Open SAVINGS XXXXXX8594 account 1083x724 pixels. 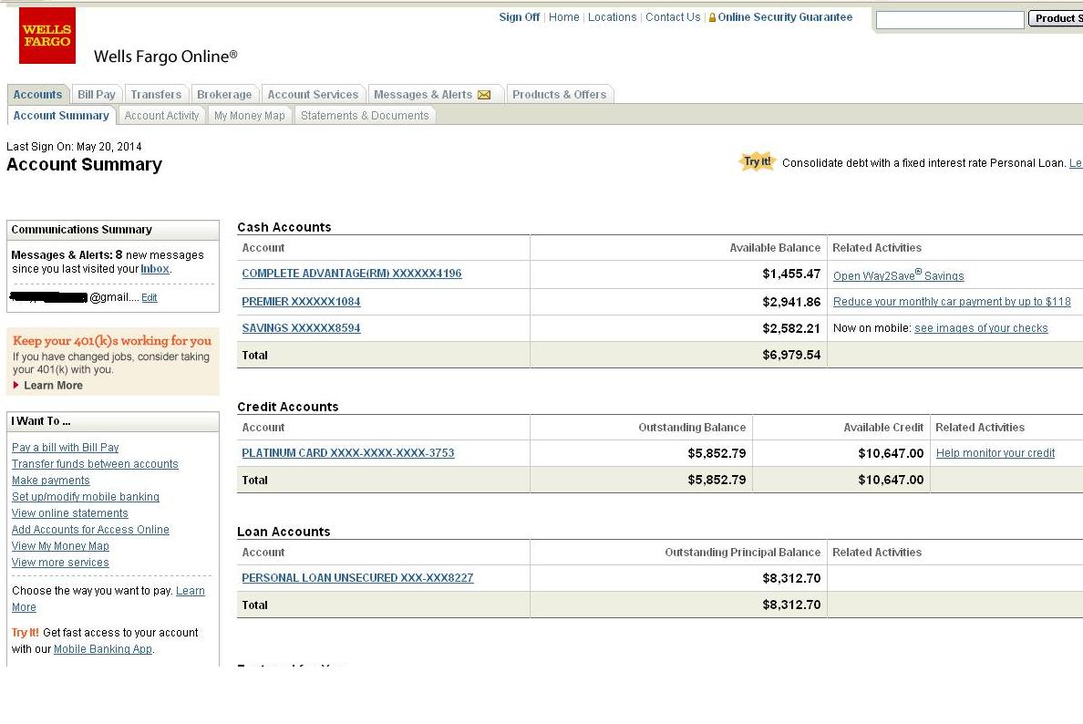301,328
